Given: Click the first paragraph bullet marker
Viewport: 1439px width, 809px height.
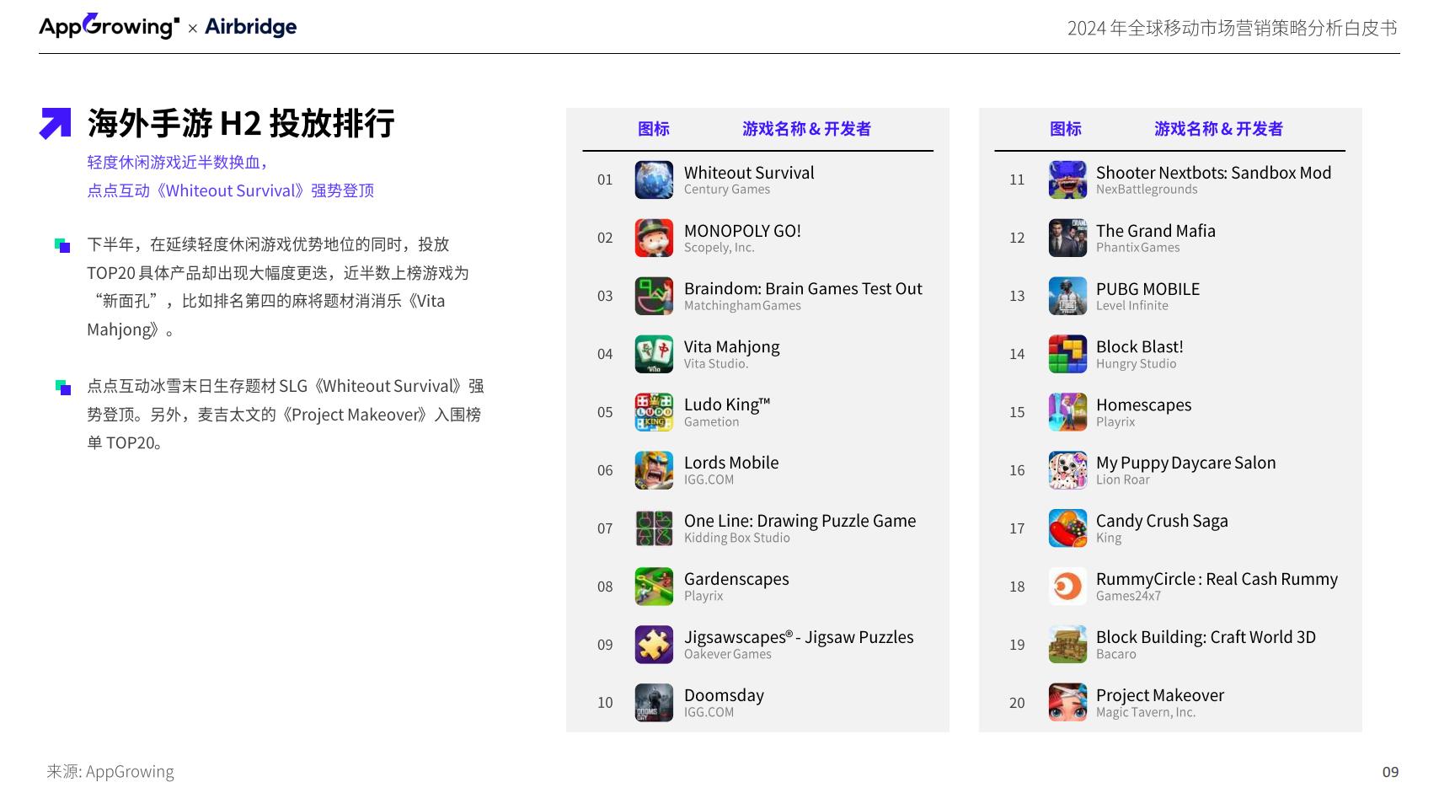Looking at the screenshot, I should pyautogui.click(x=62, y=245).
